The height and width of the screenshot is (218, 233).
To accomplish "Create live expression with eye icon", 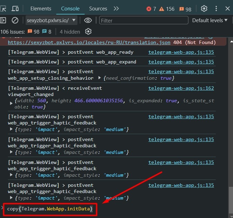I will (x=88, y=20).
